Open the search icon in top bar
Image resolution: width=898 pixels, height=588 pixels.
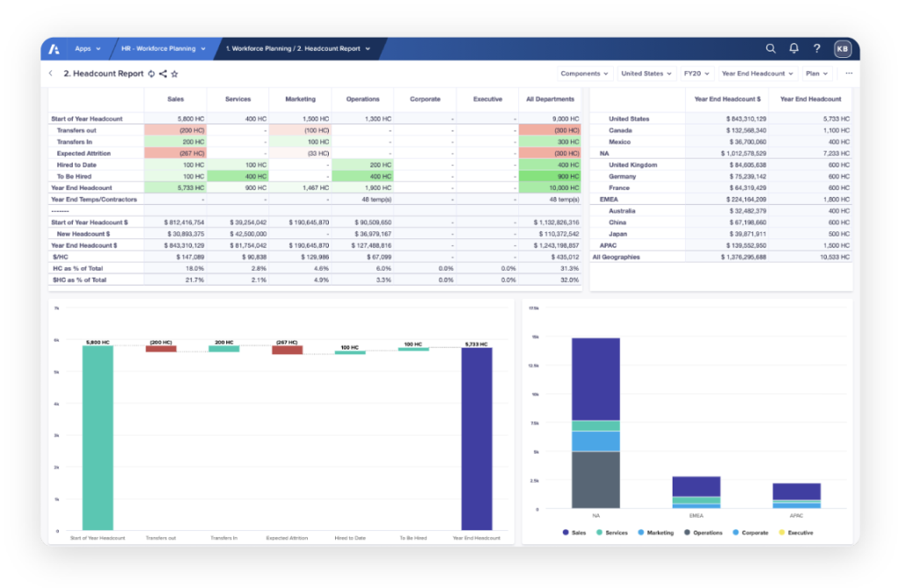click(x=771, y=49)
